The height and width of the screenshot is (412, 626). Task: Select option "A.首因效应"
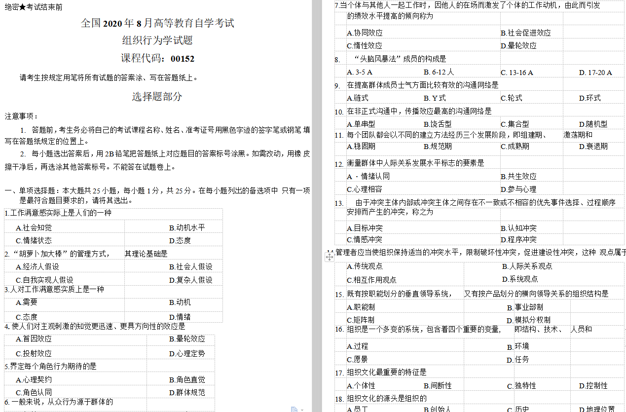34,339
